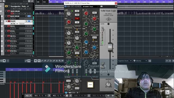The image size is (174, 98).
Task: Mute the BASS DRUM MIDI track
Action: tap(6, 16)
